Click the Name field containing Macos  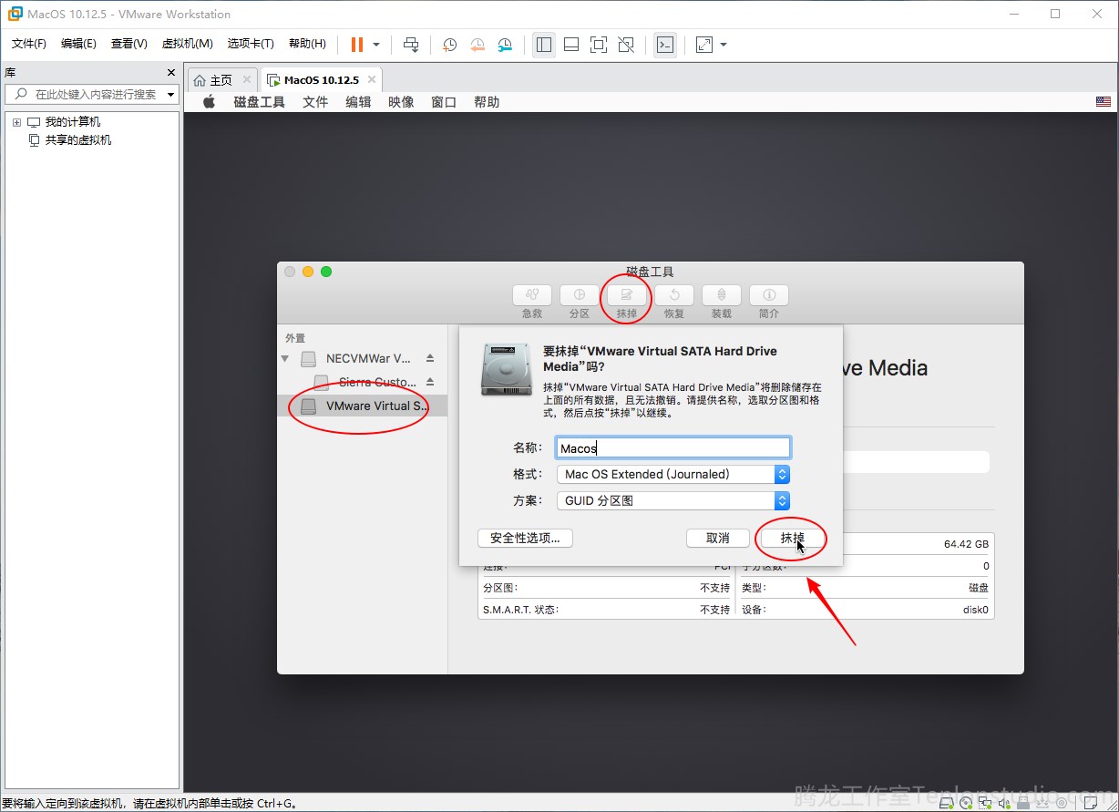coord(673,447)
